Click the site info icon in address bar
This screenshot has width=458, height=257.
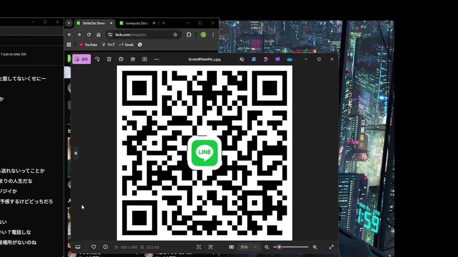click(110, 35)
